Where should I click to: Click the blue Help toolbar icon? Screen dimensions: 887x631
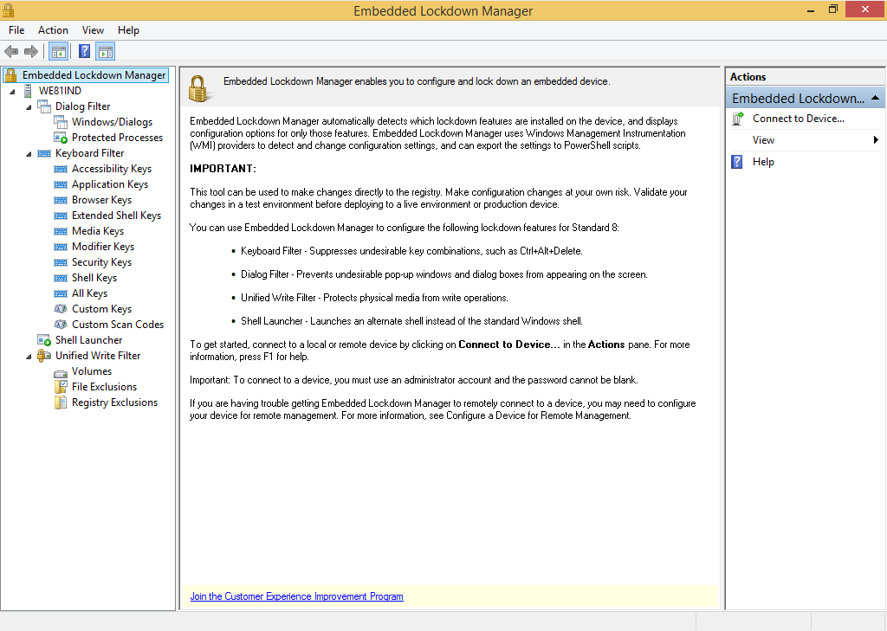84,51
